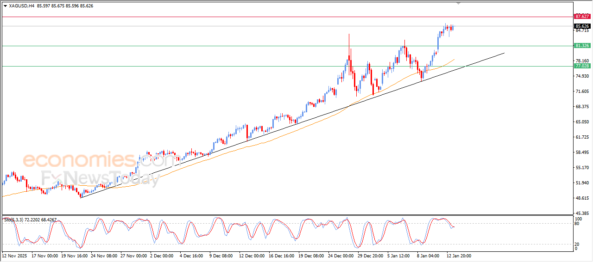
Task: Click the 48.615 price axis label
Action: pyautogui.click(x=582, y=198)
